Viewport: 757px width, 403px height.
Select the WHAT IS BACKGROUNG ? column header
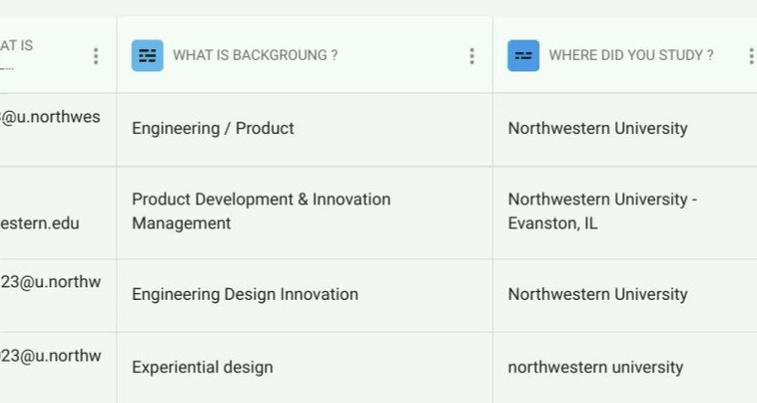coord(305,55)
